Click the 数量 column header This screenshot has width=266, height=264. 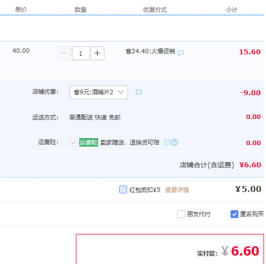point(80,10)
